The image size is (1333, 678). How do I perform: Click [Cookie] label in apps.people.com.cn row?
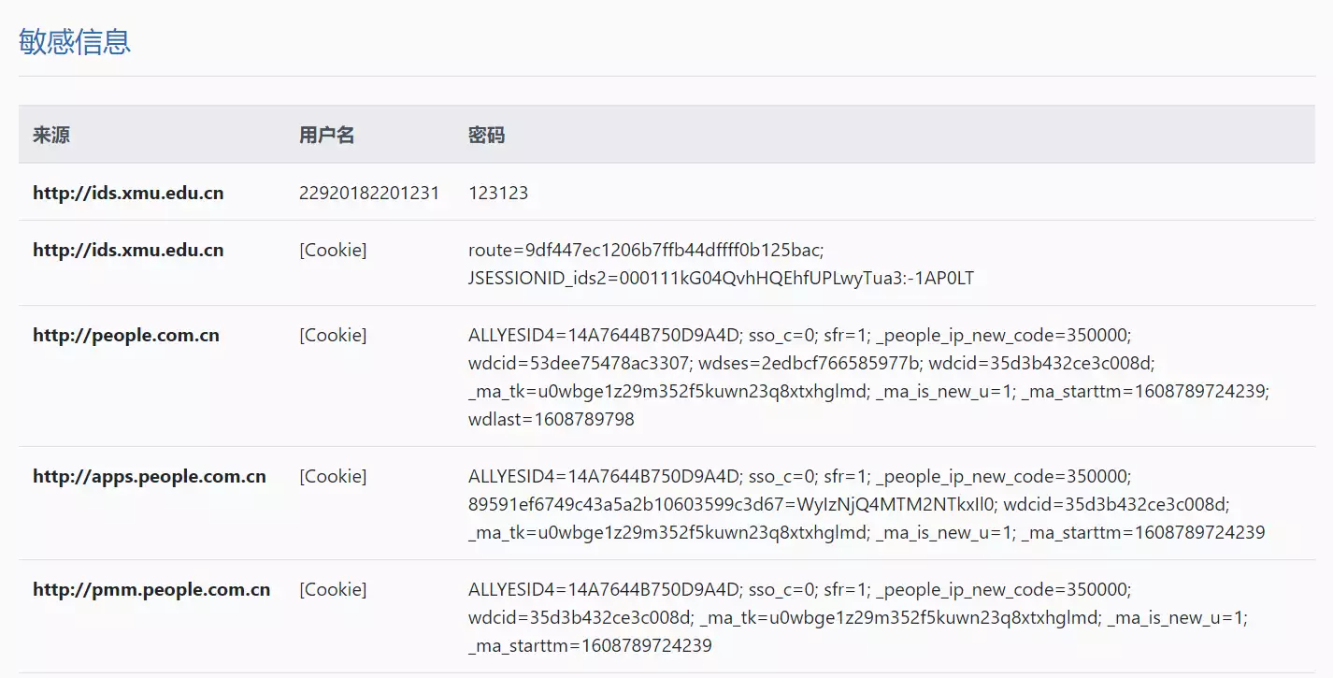coord(333,476)
